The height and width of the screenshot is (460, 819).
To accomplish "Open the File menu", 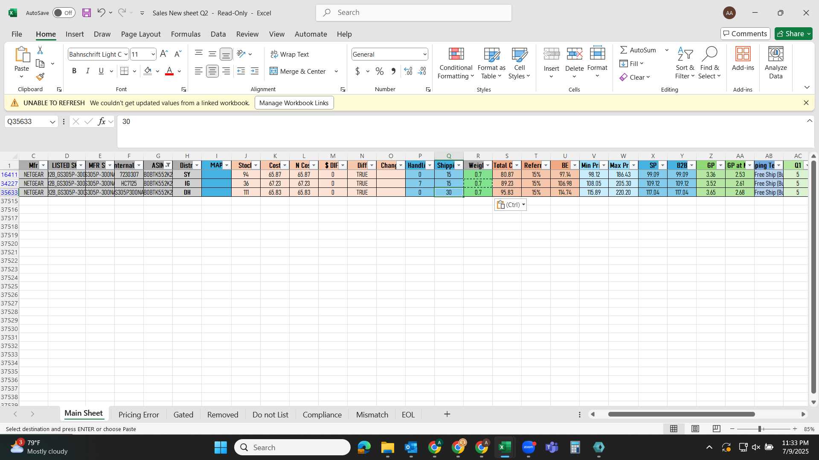I will click(x=17, y=34).
